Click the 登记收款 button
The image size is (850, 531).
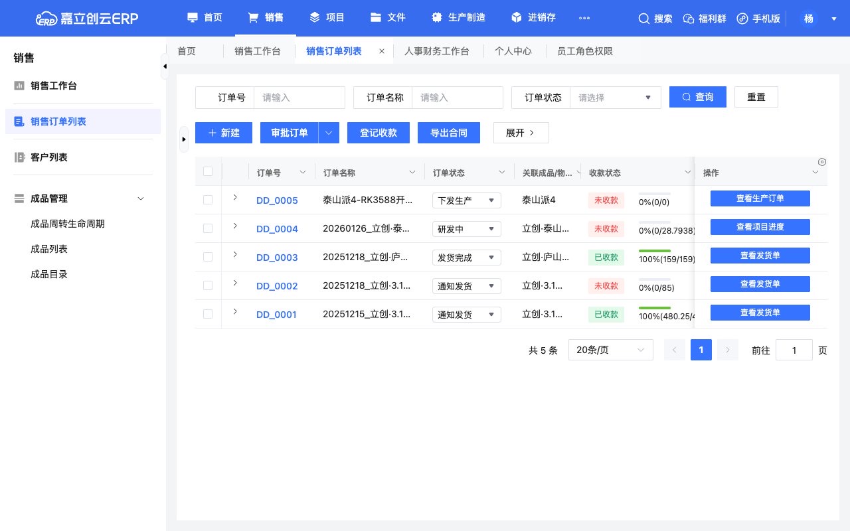[379, 133]
